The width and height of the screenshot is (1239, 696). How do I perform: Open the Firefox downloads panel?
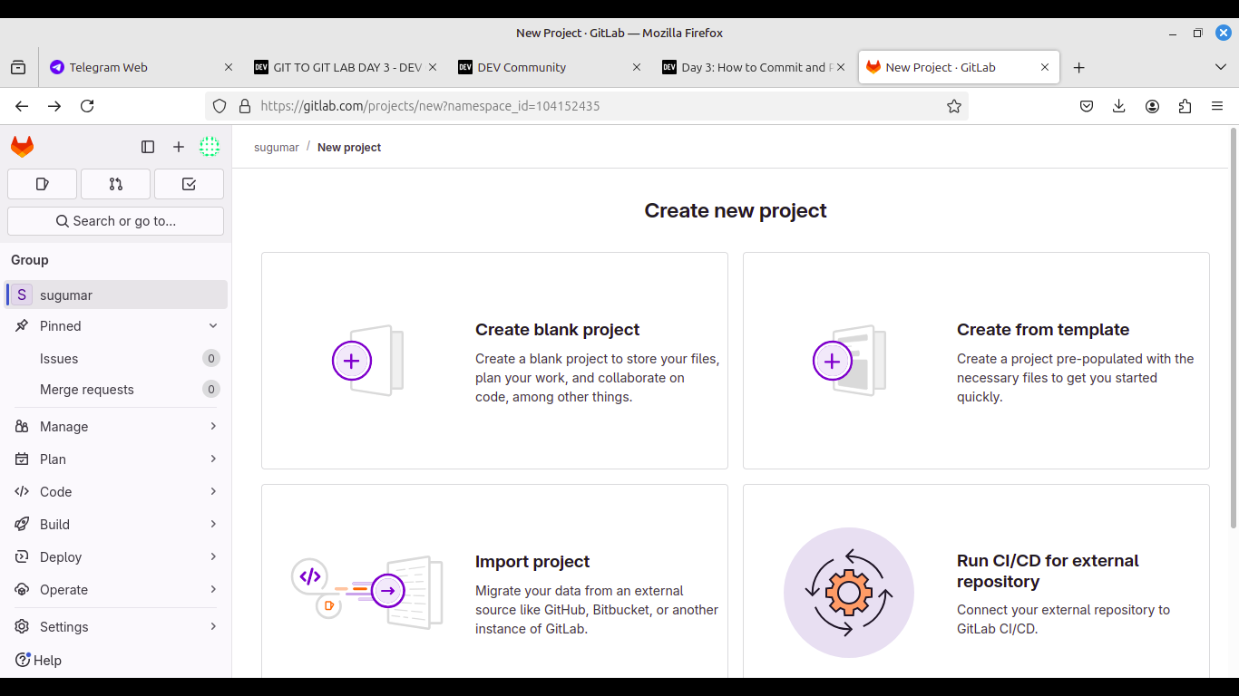[1119, 106]
